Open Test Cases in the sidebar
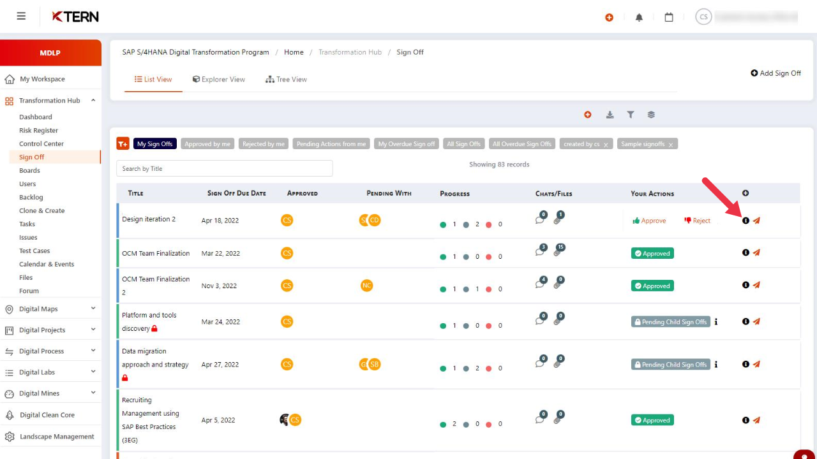The image size is (817, 459). [x=34, y=251]
